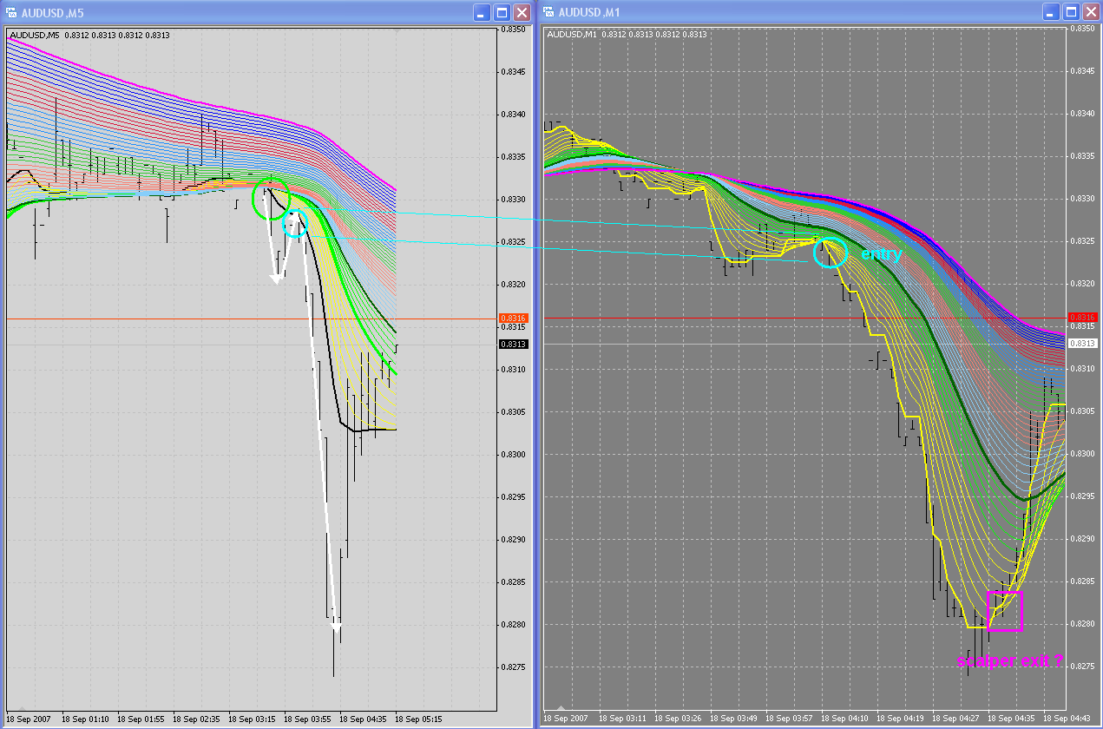Click '18 Sep 03:11' on the M1 time axis
1103x729 pixels.
tap(622, 719)
